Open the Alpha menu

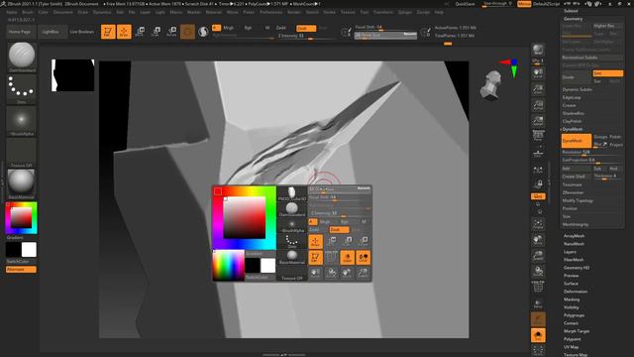click(12, 12)
